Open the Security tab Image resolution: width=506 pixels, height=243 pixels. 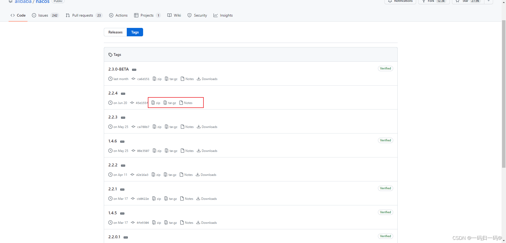(197, 15)
